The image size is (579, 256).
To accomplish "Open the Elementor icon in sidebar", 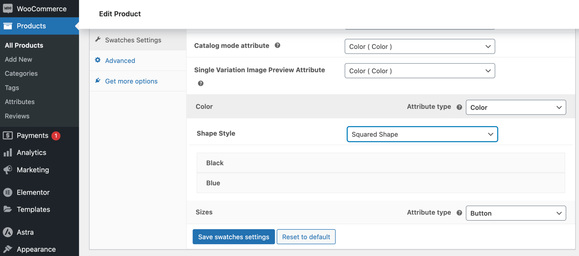I will coord(8,192).
